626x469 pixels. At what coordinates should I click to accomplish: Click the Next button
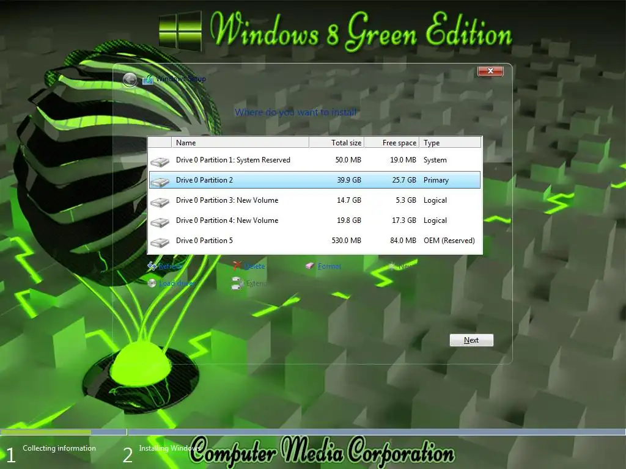click(471, 340)
